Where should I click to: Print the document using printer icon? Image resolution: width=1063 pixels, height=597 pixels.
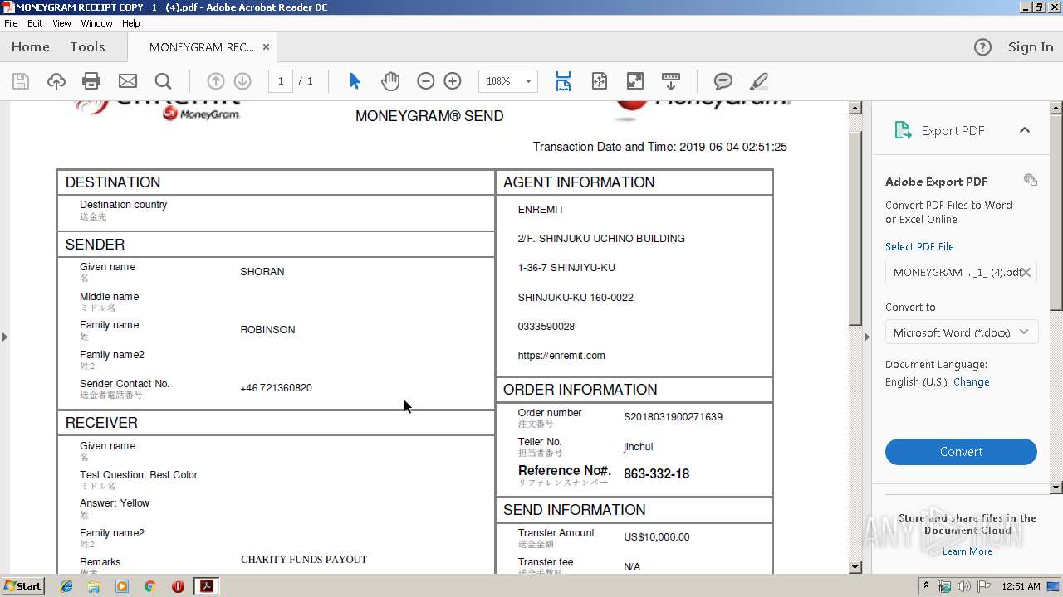tap(91, 81)
